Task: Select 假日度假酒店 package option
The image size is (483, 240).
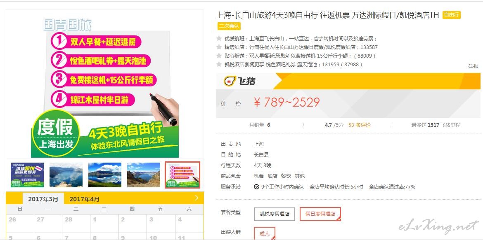Action: tap(320, 214)
